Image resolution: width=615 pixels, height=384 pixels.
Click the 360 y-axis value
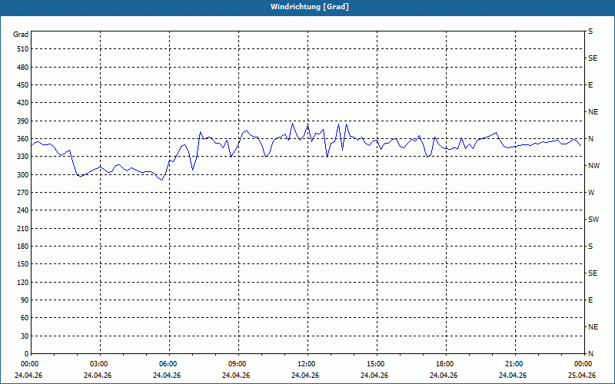point(23,139)
